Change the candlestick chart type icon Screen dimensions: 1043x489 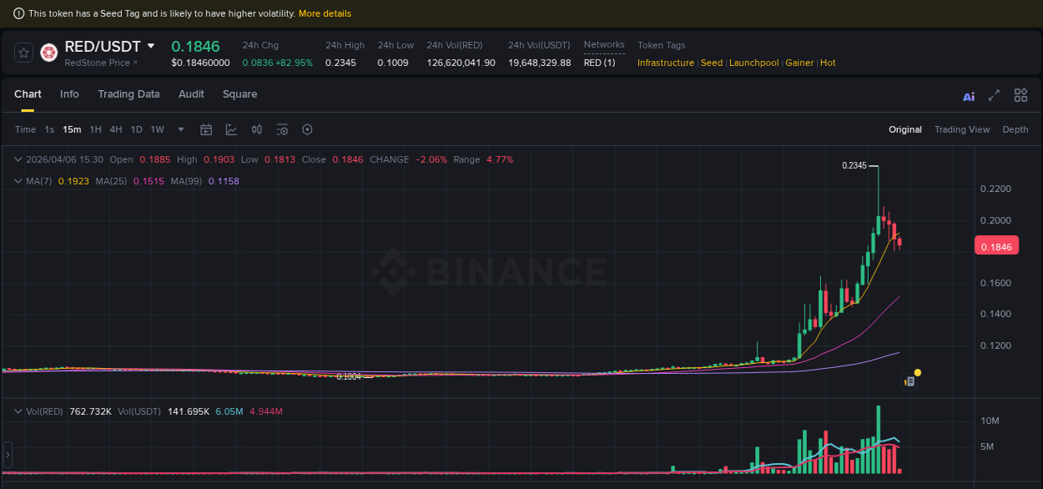[x=257, y=129]
